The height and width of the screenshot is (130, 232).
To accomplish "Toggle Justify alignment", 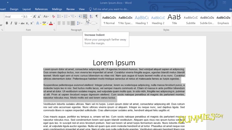I will [73, 23].
